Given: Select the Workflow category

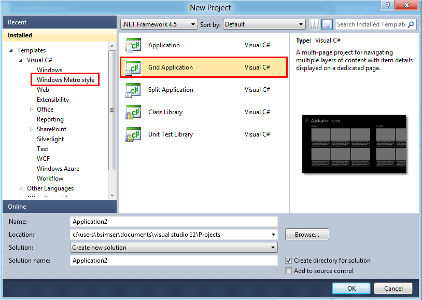Looking at the screenshot, I should [50, 179].
